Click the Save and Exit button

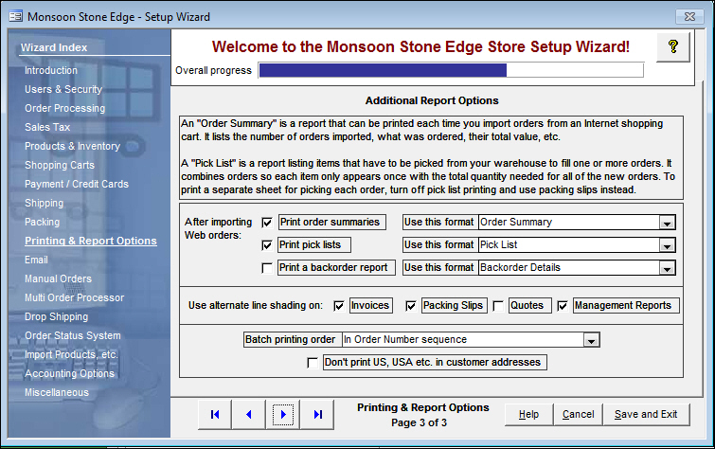[x=645, y=414]
